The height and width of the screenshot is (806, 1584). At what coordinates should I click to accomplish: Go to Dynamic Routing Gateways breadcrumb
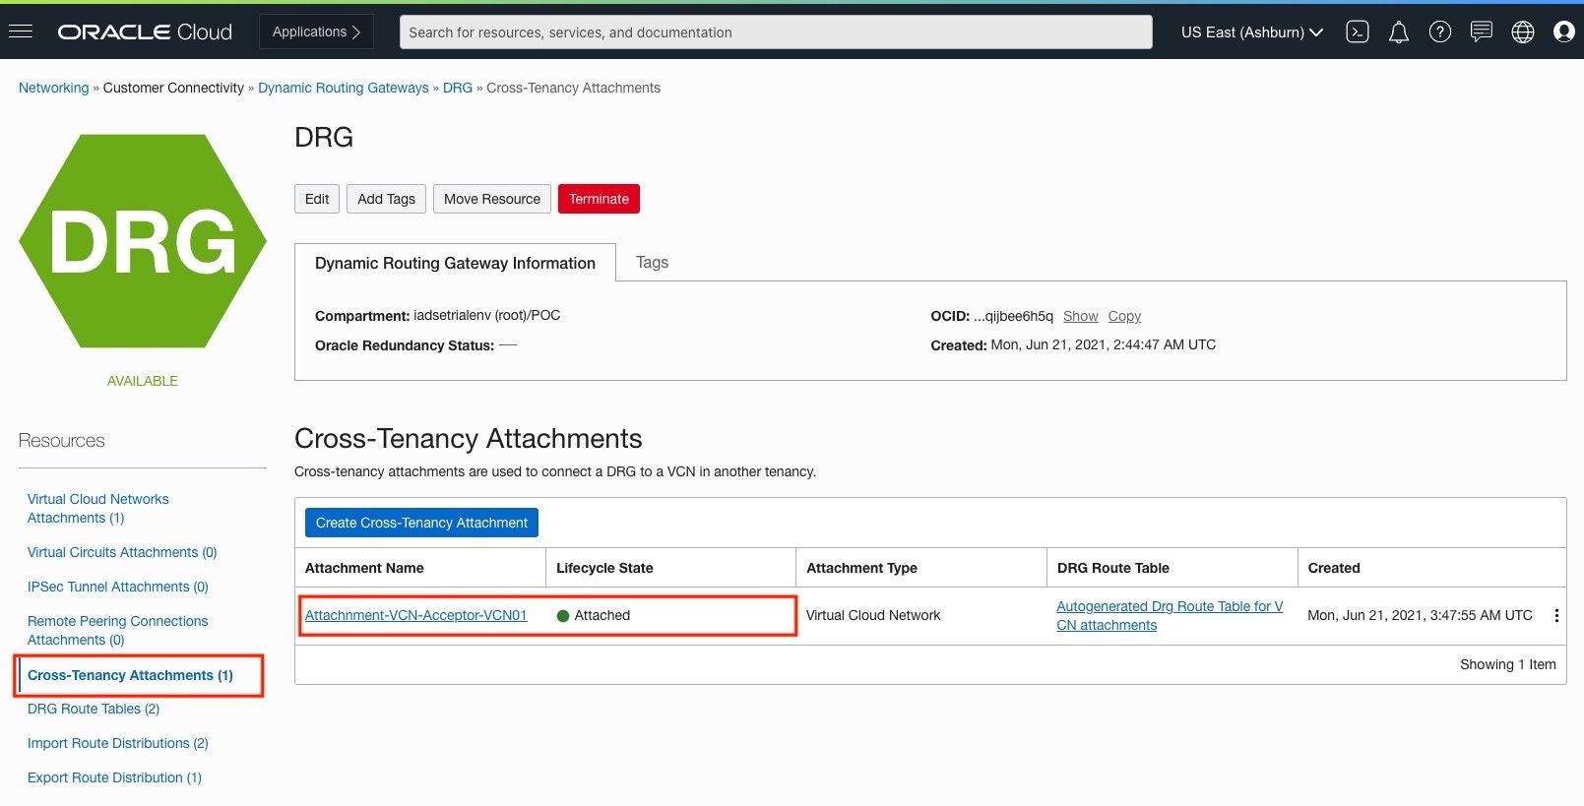[x=344, y=88]
